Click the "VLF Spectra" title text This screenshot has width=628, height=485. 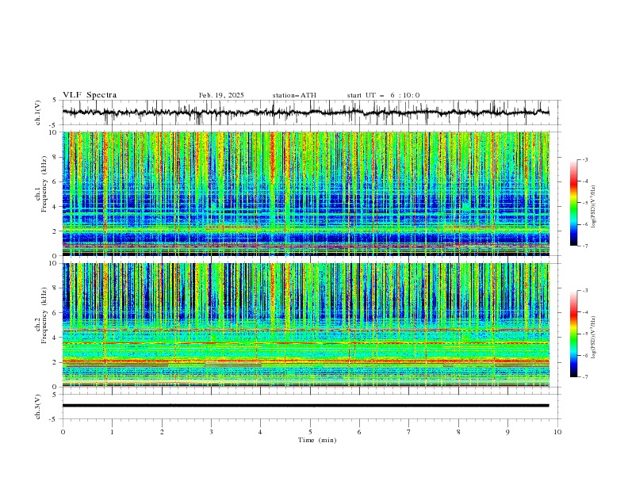(x=90, y=95)
